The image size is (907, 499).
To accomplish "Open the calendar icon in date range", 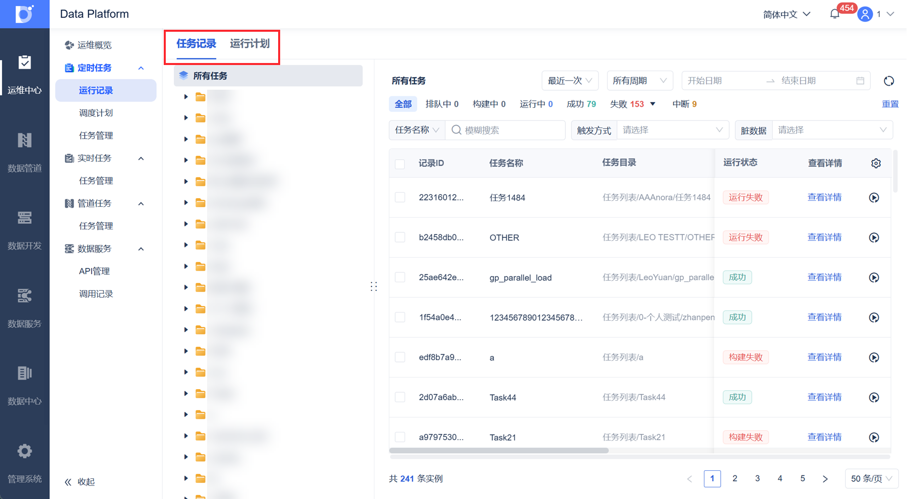I will (x=860, y=81).
